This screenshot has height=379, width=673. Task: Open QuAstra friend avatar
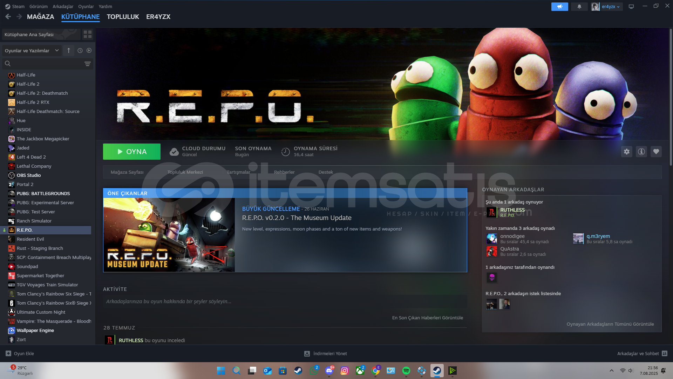492,251
